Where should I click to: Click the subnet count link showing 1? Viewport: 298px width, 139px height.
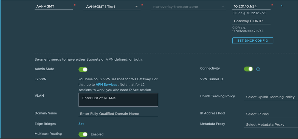point(282,6)
